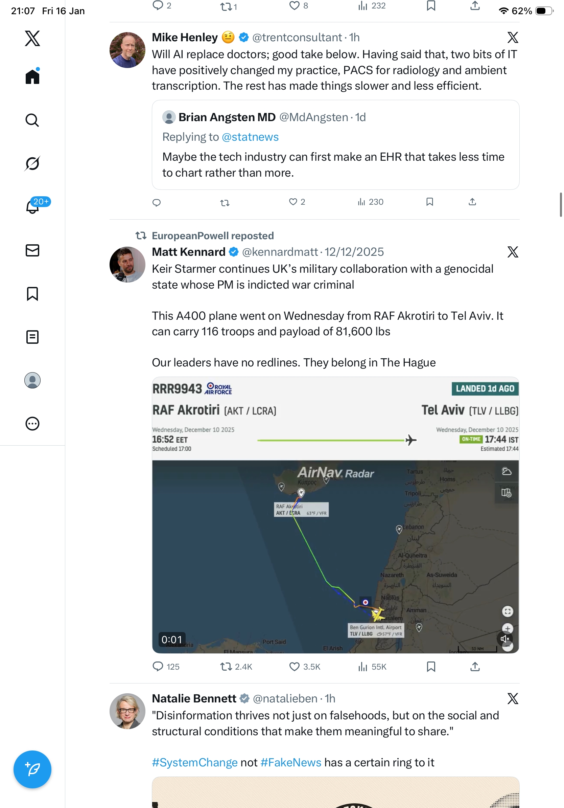This screenshot has height=808, width=564.
Task: Open the Search icon in sidebar
Action: coord(32,120)
